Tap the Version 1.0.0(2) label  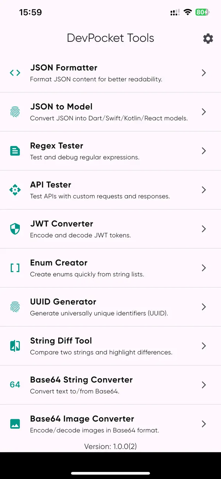[x=110, y=446]
